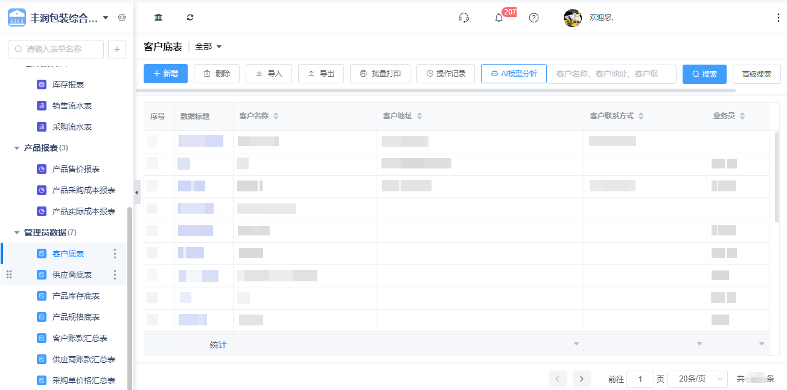
Task: Open 高级搜索 advanced search
Action: coord(757,74)
